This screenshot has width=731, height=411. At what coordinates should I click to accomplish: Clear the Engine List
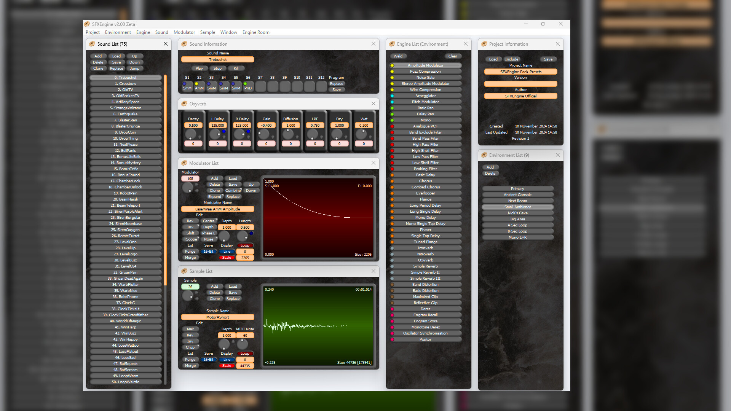[x=453, y=56]
